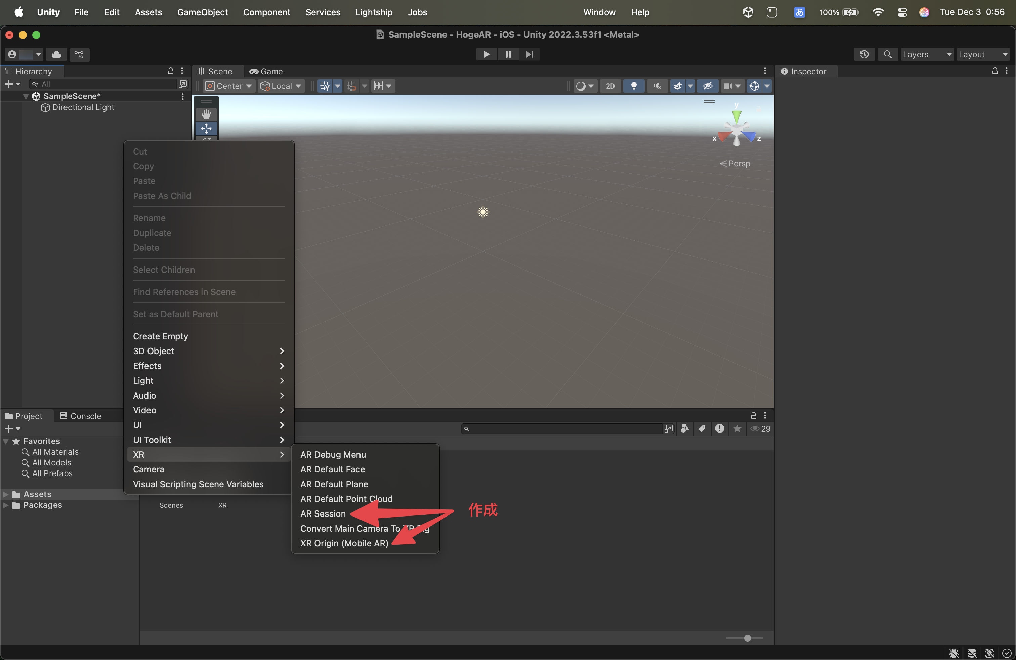The height and width of the screenshot is (660, 1016).
Task: Open version control icon in toolbar
Action: [x=79, y=54]
